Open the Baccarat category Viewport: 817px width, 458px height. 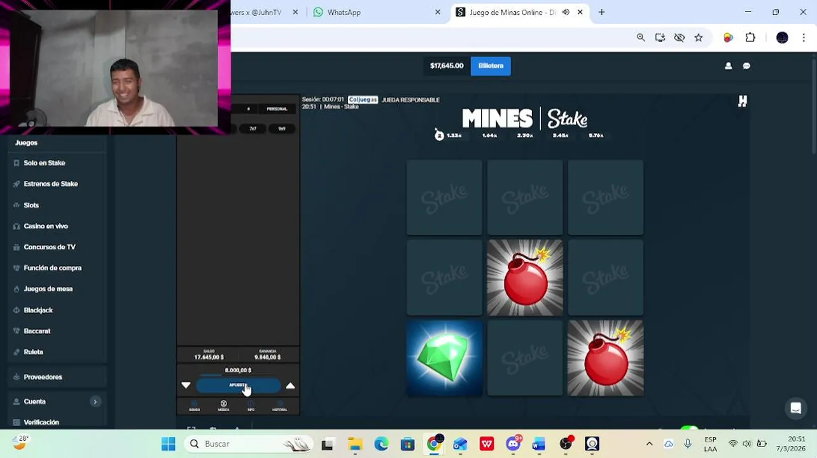pos(36,331)
